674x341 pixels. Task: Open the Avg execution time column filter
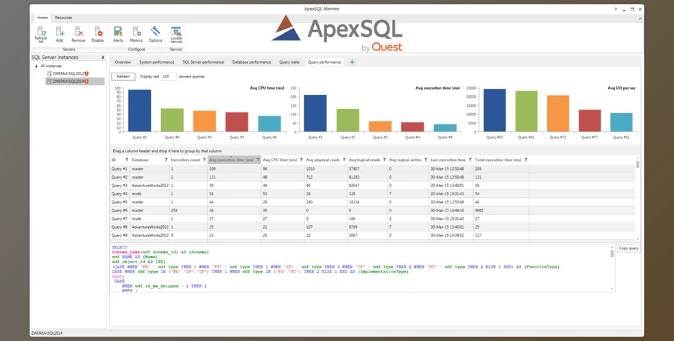click(x=258, y=160)
